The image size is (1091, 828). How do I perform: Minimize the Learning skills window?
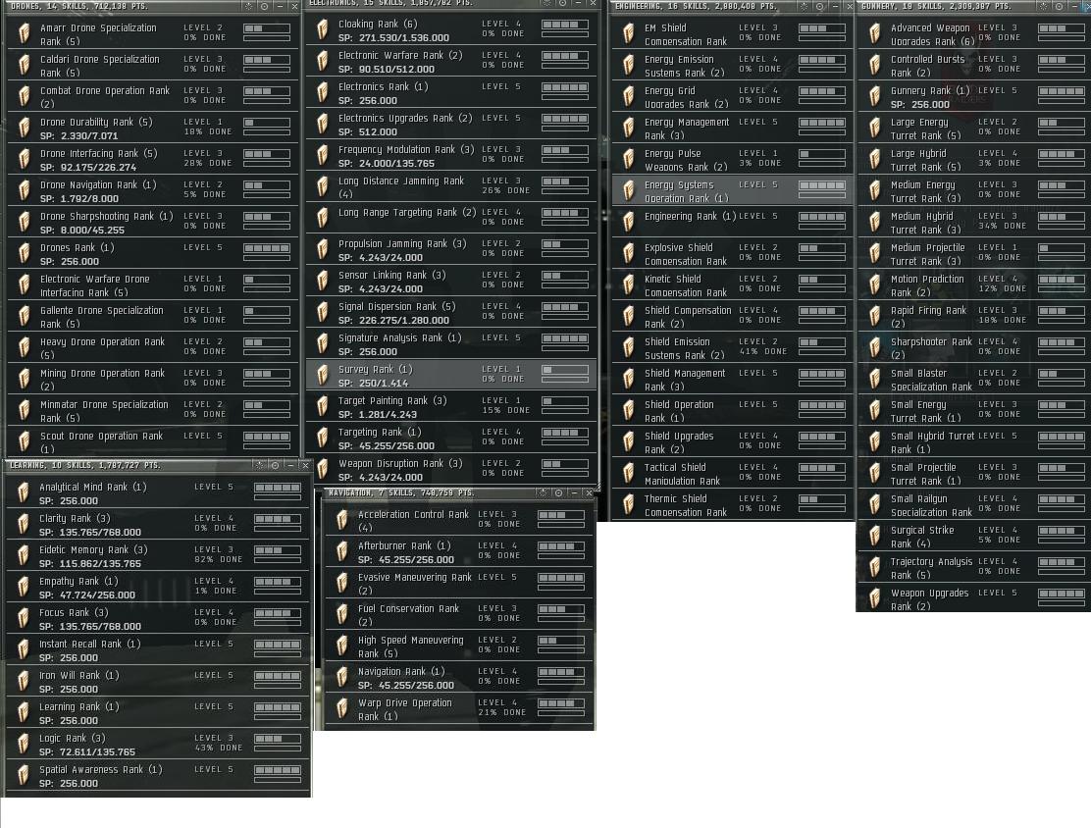tap(290, 465)
